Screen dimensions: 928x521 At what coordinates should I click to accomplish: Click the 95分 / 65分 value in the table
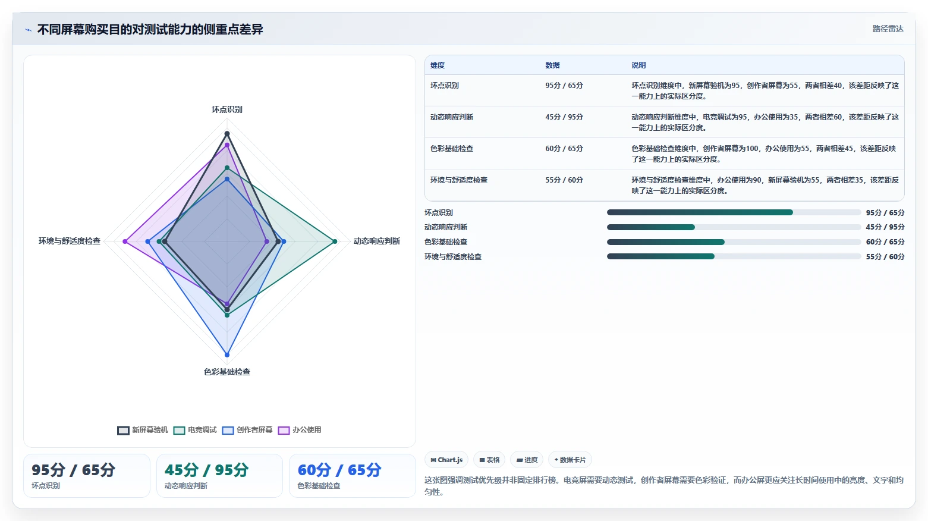pos(564,86)
